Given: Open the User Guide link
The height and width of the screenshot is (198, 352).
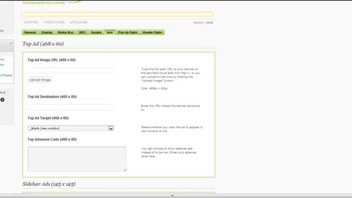Looking at the screenshot, I should tap(54, 22).
